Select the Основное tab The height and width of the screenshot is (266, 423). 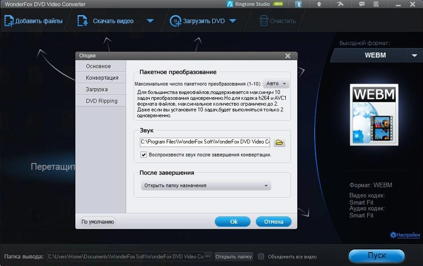[x=101, y=66]
